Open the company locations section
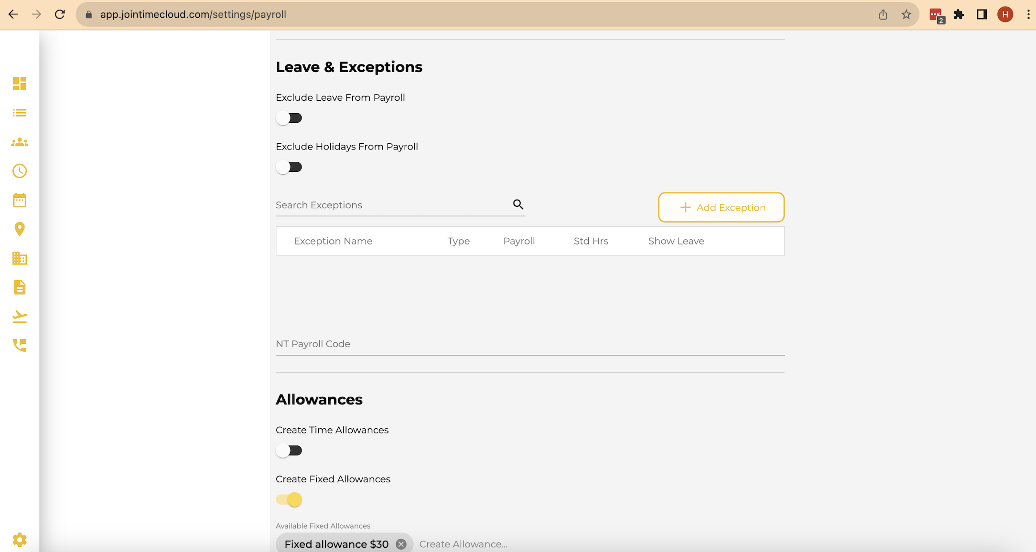This screenshot has height=552, width=1036. click(19, 258)
